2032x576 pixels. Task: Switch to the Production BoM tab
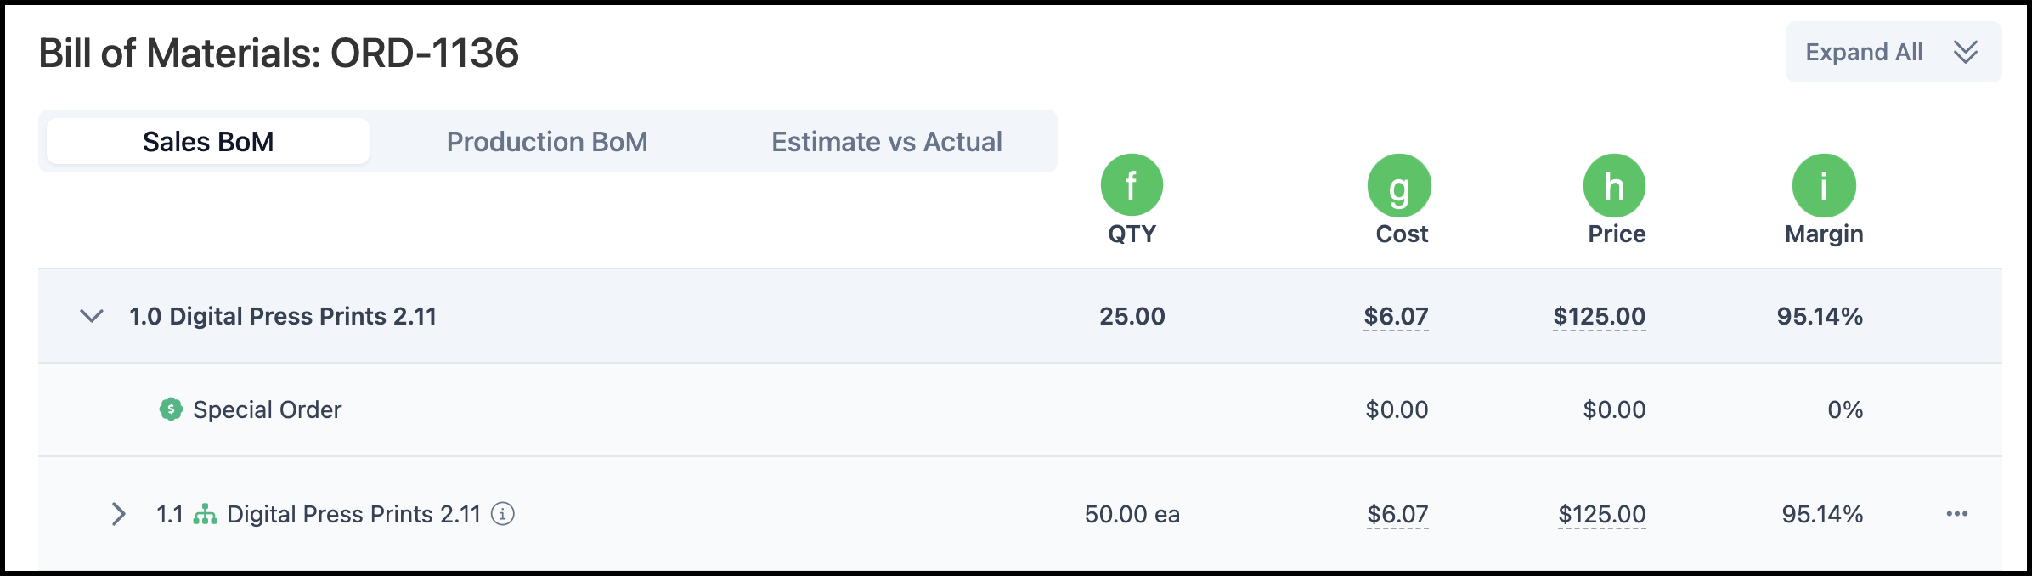tap(547, 141)
